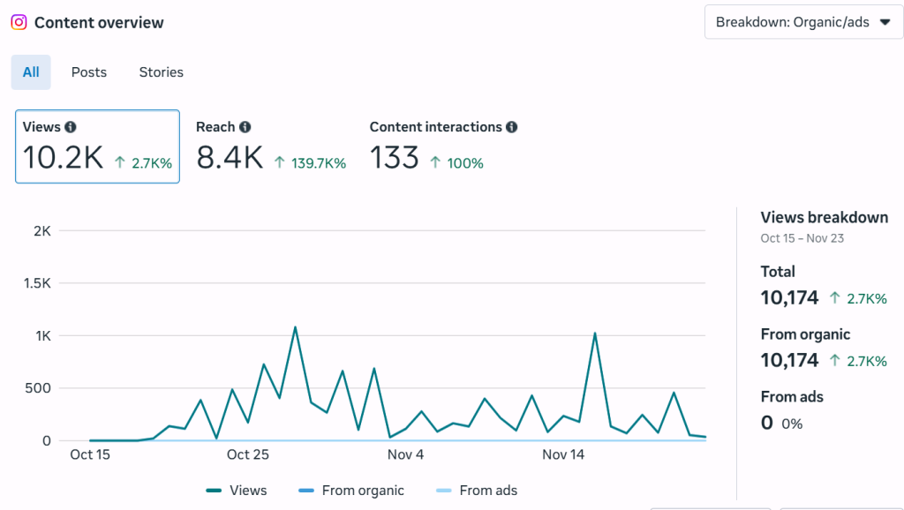This screenshot has height=510, width=904.
Task: Toggle the From ads legend series
Action: click(x=477, y=491)
